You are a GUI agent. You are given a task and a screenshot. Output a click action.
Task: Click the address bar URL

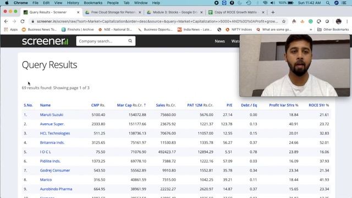157,21
